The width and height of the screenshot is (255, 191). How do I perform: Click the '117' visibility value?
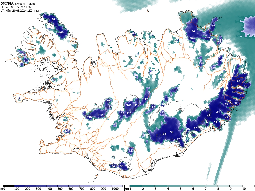coord(145,99)
